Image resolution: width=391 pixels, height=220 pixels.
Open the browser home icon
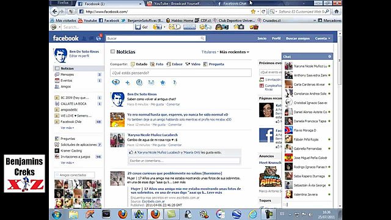point(337,12)
